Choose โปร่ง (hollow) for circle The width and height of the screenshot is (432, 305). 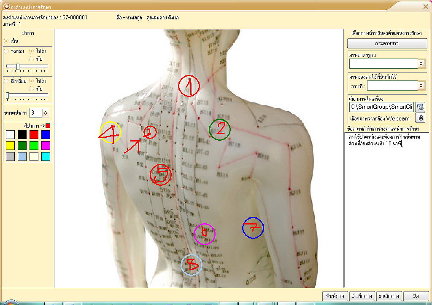click(31, 51)
